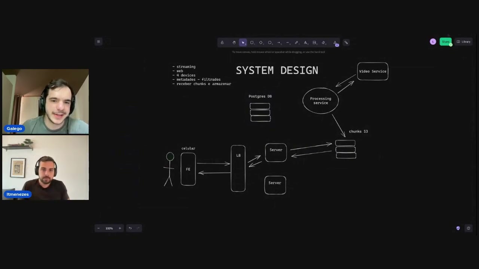Select the Arrow tool
The width and height of the screenshot is (479, 269).
(279, 43)
